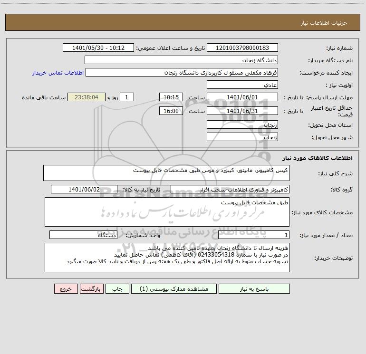Click the 'بازگشت' back button
The width and height of the screenshot is (366, 354).
pyautogui.click(x=91, y=288)
